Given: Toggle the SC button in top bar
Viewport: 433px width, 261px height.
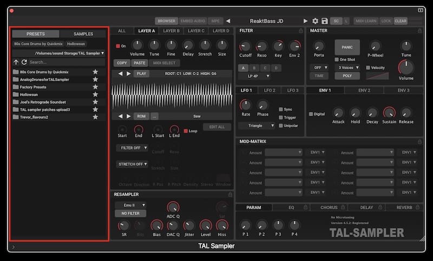Looking at the screenshot, I should click(336, 21).
